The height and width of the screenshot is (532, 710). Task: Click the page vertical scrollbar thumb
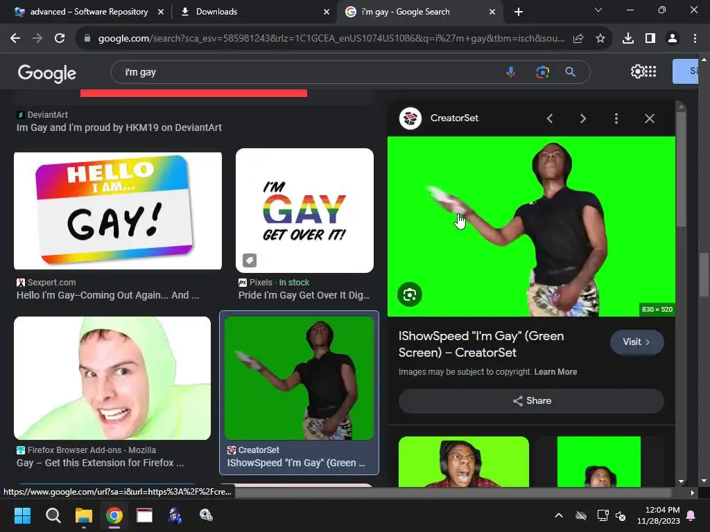pyautogui.click(x=704, y=275)
